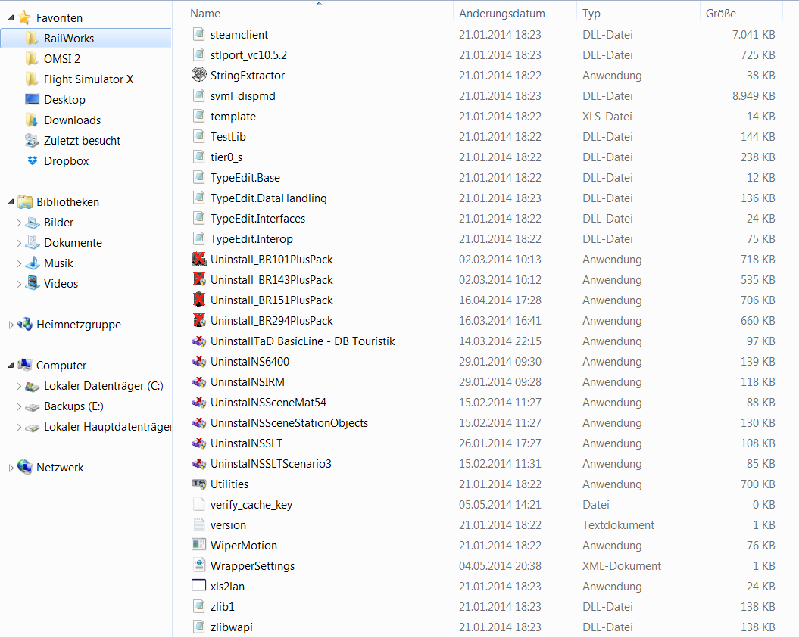This screenshot has width=799, height=638.
Task: Click the UninstalNSSLT icon
Action: (x=198, y=443)
